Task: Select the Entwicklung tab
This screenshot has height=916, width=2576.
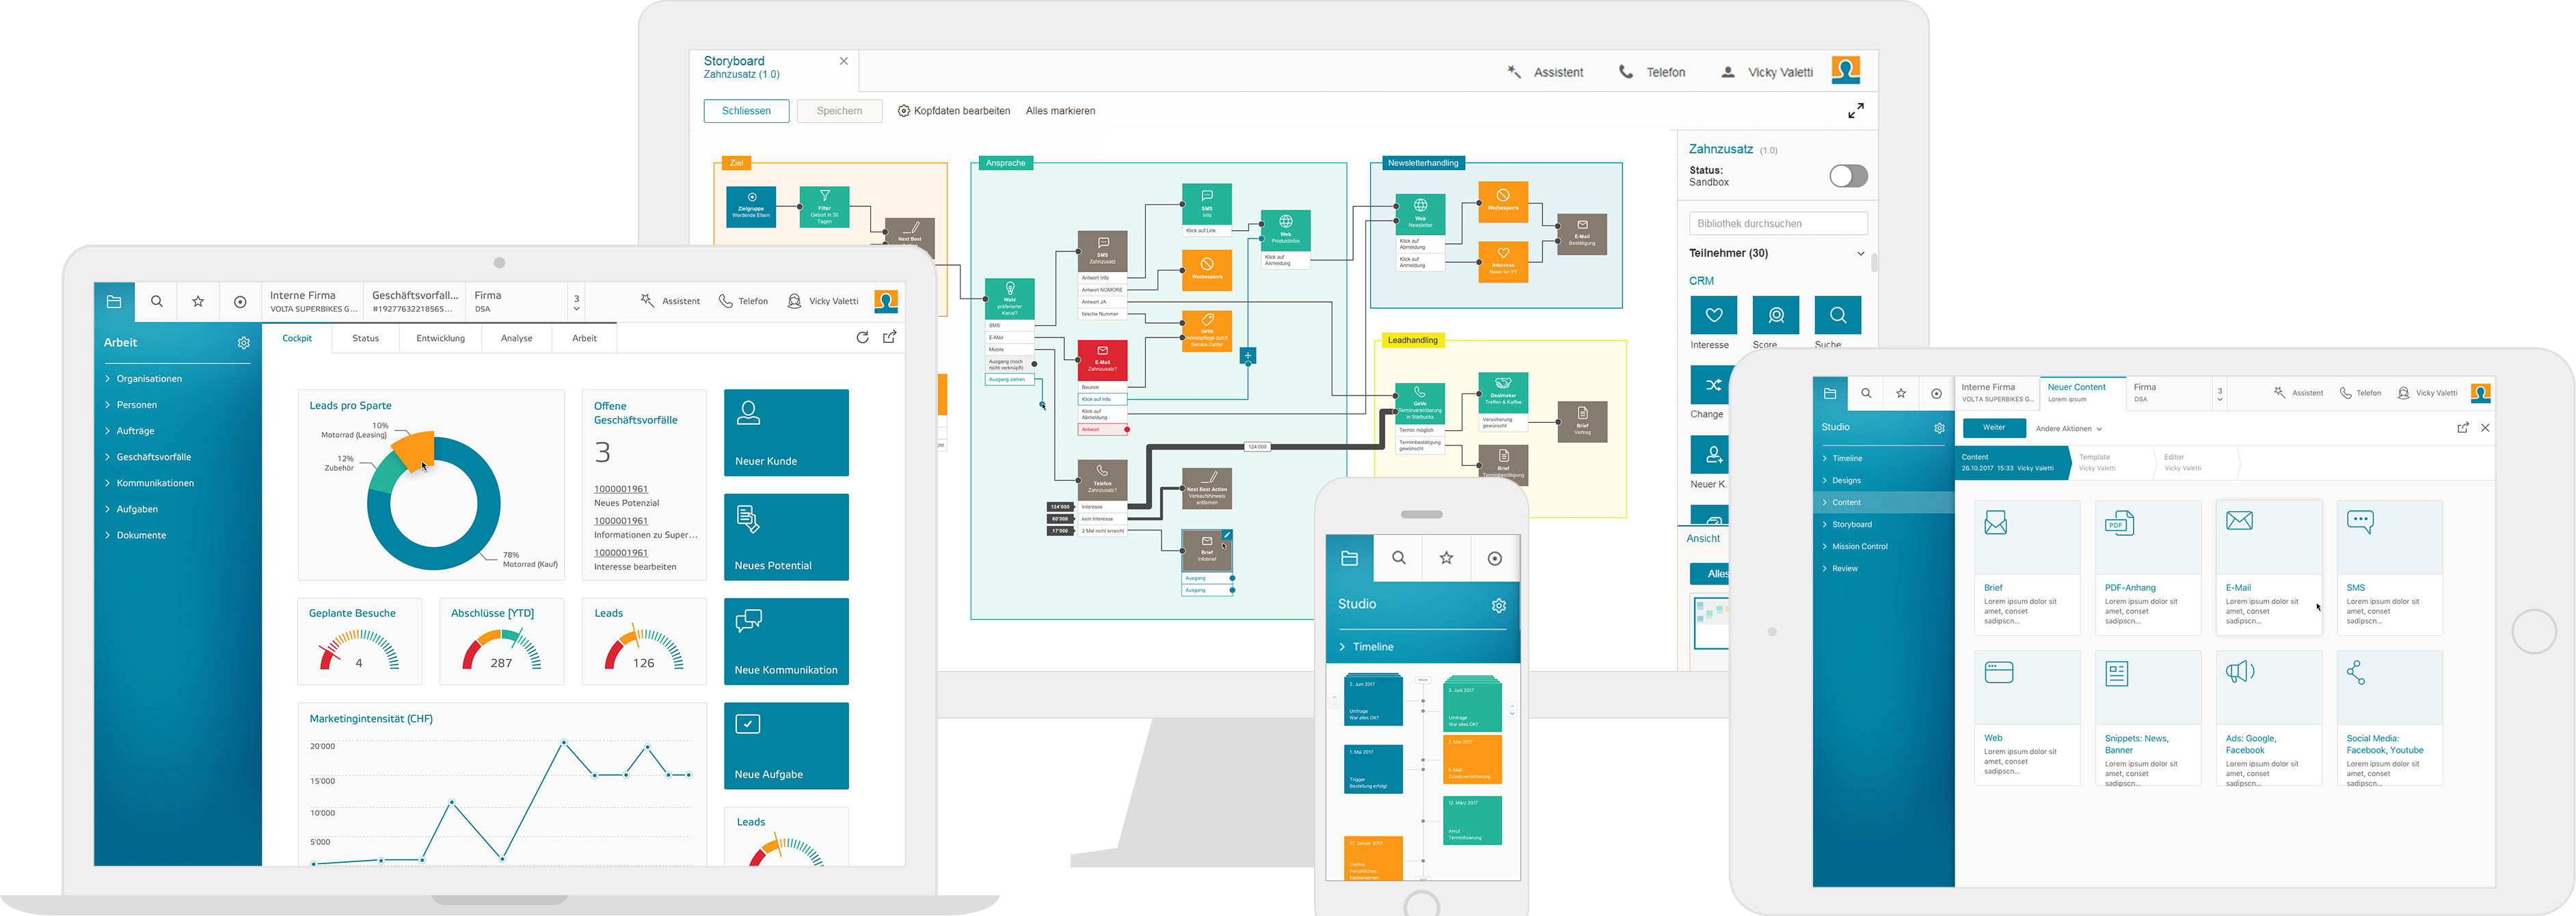Action: (x=440, y=339)
